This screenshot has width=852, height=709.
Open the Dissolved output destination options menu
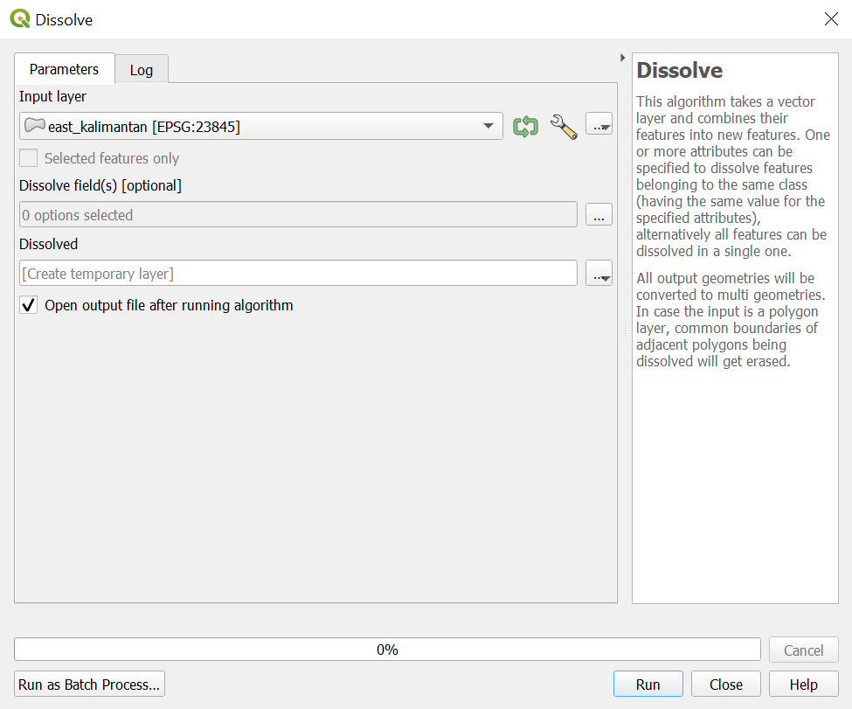pyautogui.click(x=599, y=274)
